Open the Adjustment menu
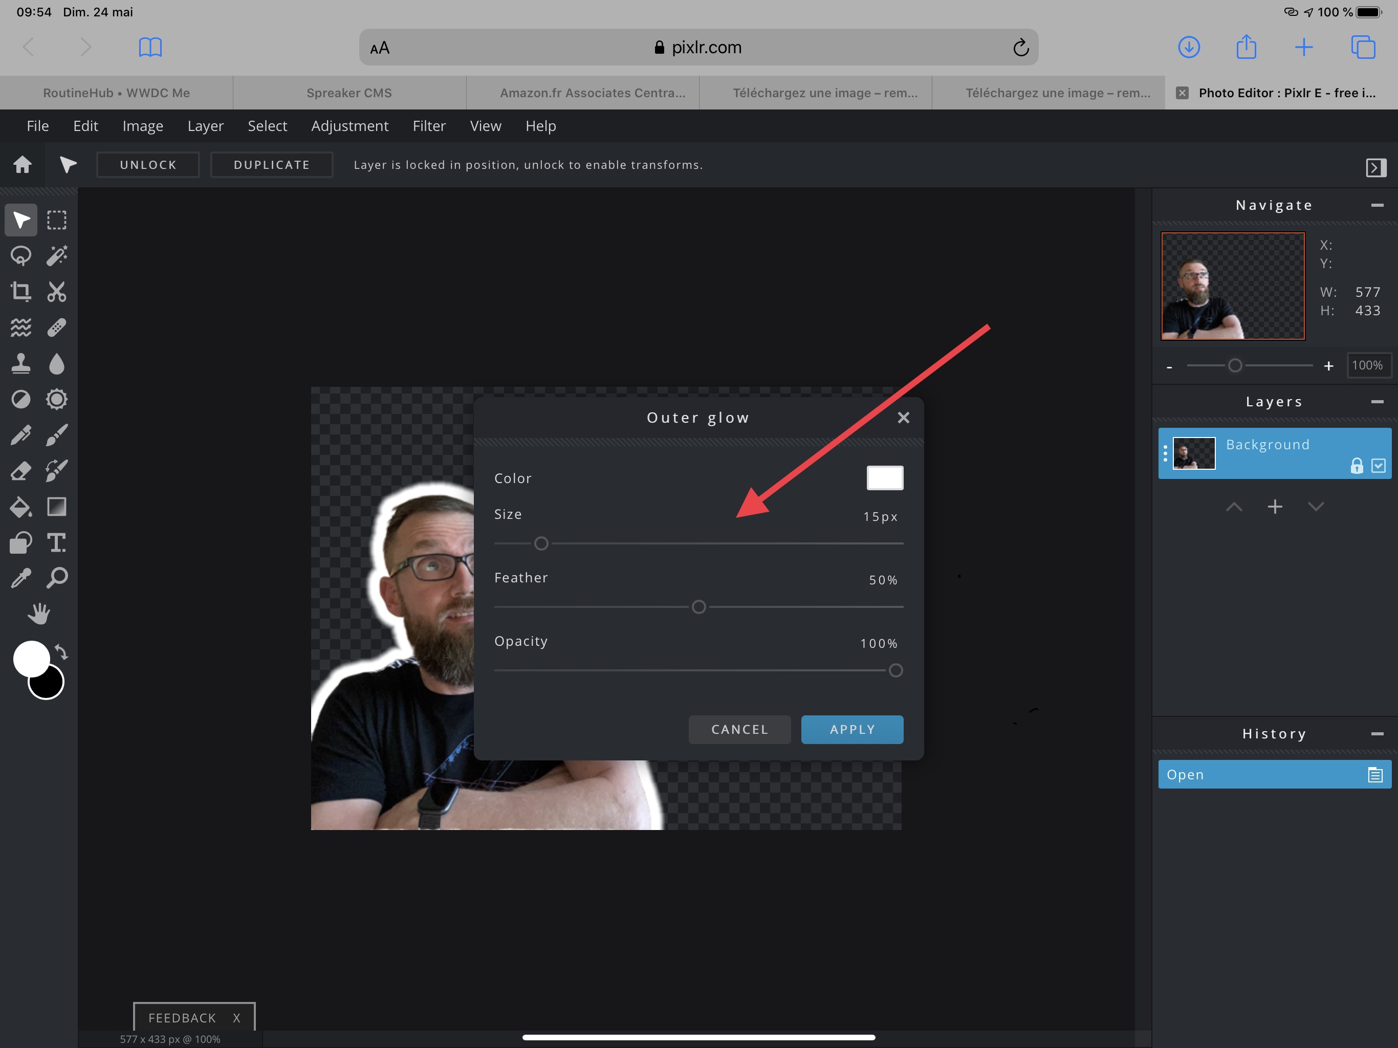1398x1048 pixels. tap(349, 126)
